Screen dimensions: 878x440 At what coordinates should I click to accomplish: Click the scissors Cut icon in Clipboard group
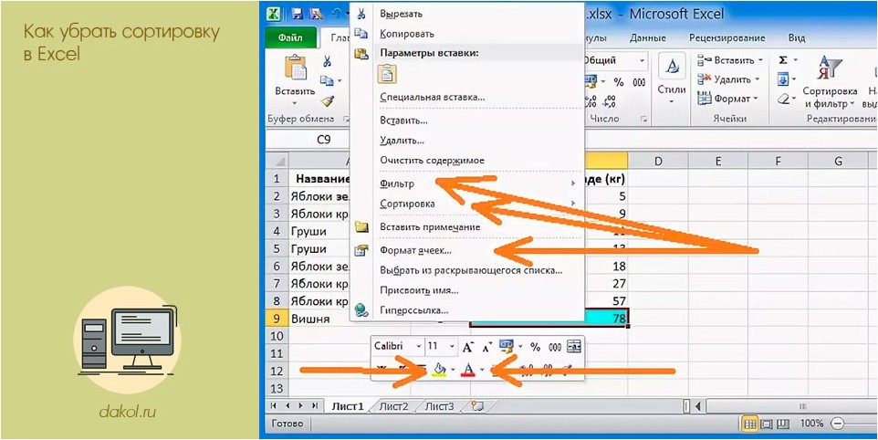[x=328, y=61]
